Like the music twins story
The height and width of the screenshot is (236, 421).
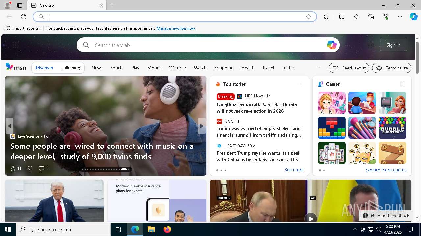(15, 168)
